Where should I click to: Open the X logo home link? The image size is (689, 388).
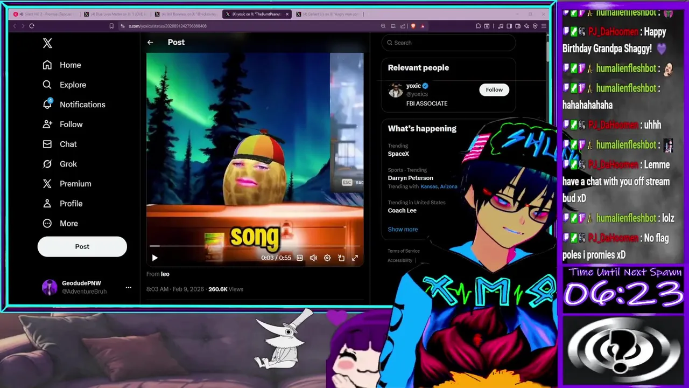(47, 44)
